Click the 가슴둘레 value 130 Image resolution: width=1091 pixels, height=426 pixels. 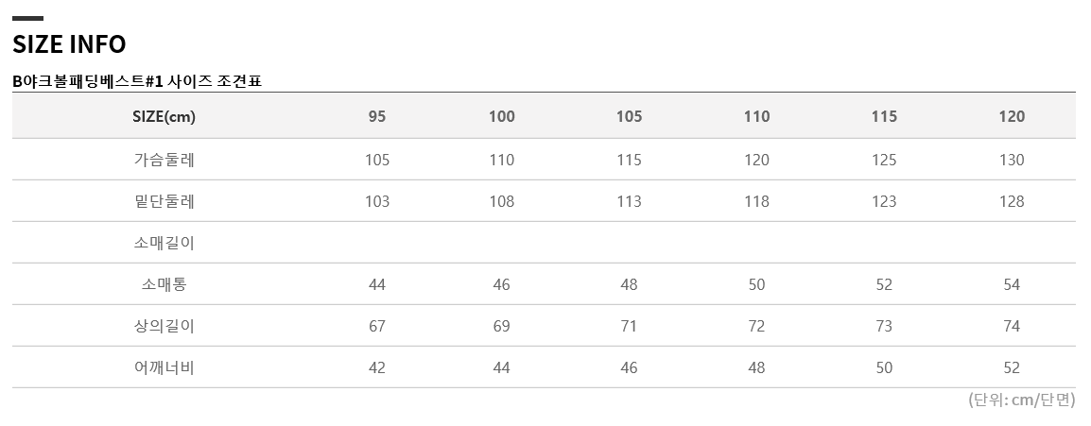[x=1012, y=160]
